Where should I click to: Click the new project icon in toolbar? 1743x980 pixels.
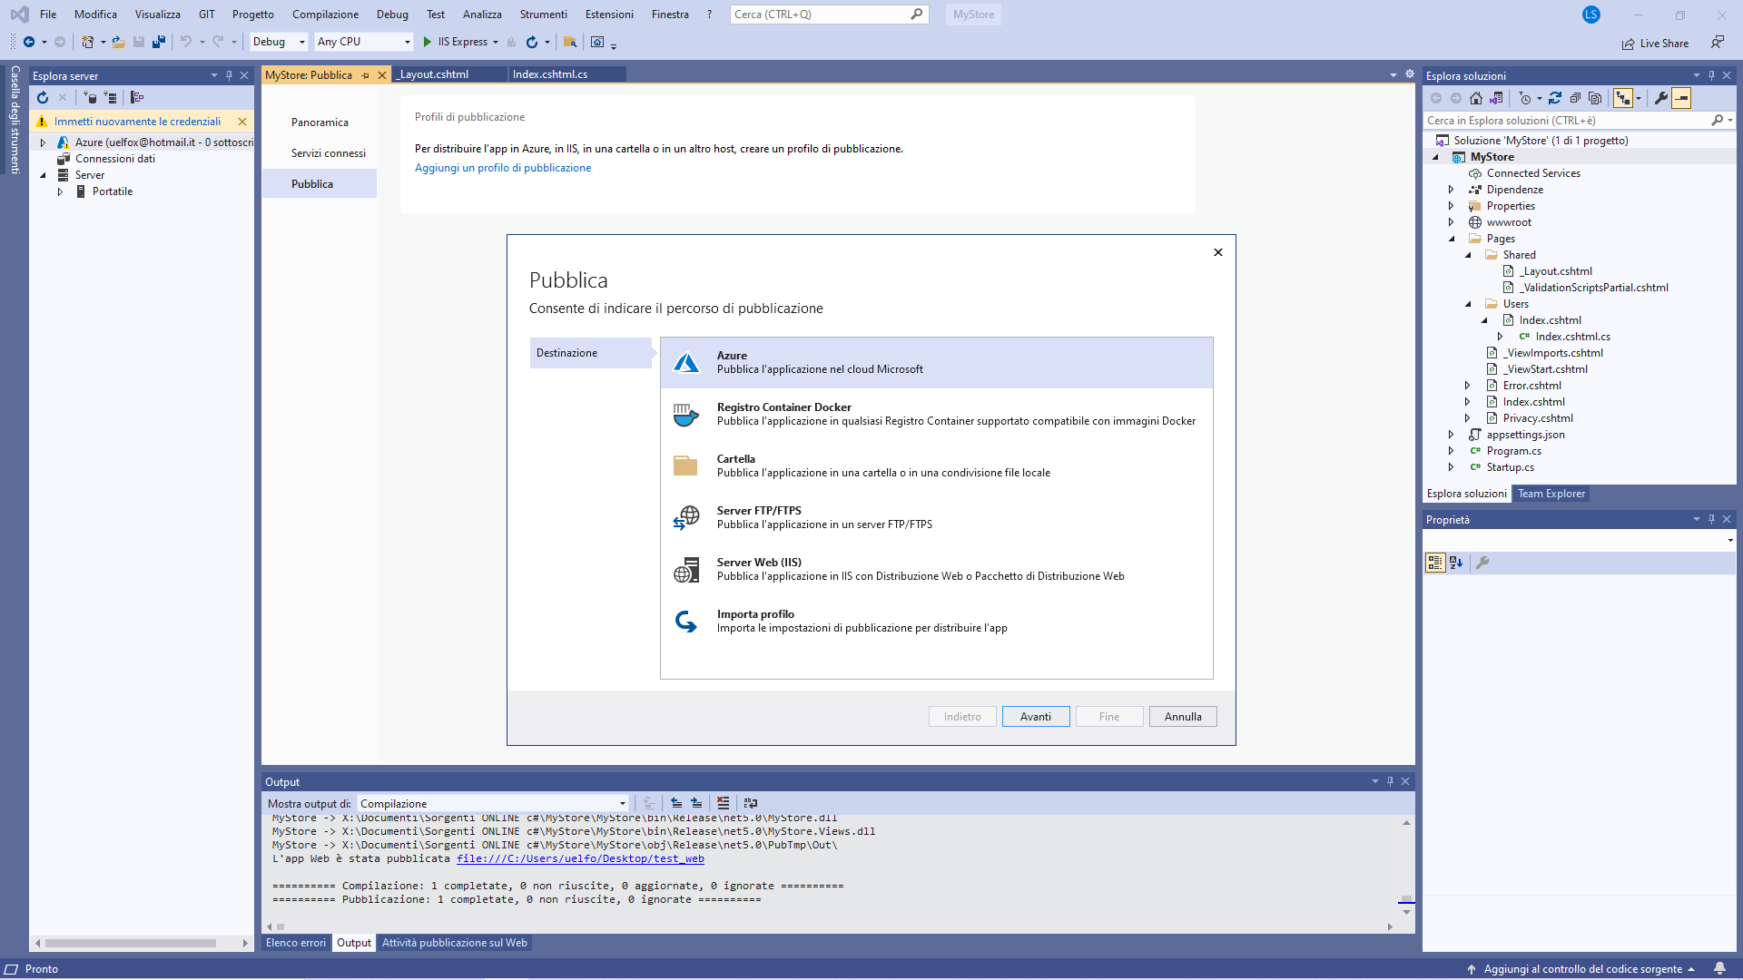(x=87, y=42)
